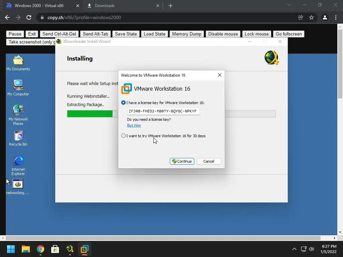343x257 pixels.
Task: Show hidden tray icons chevron
Action: (x=294, y=249)
